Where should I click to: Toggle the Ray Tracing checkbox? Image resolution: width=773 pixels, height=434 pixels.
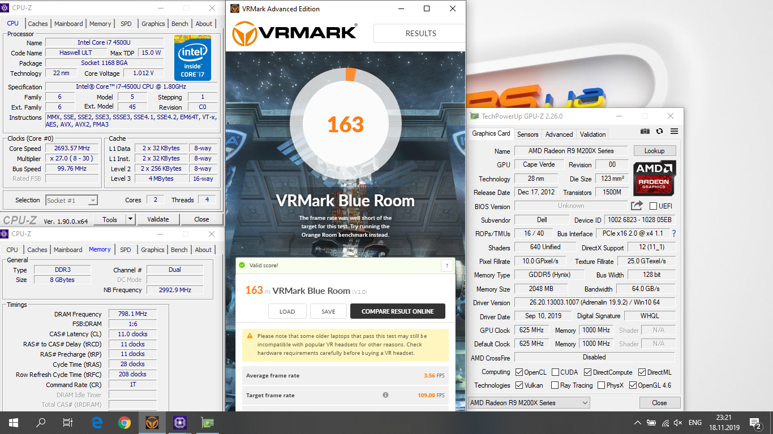[x=555, y=385]
